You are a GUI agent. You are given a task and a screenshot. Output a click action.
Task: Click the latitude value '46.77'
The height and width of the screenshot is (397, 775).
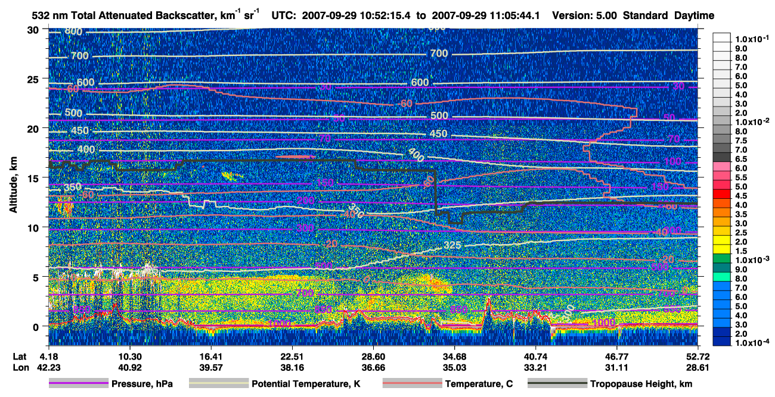(x=616, y=356)
